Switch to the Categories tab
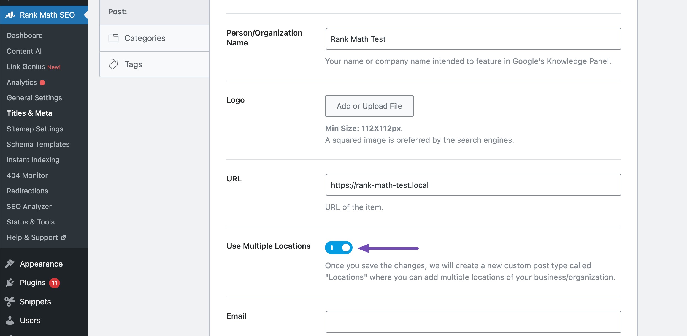687x336 pixels. [145, 38]
